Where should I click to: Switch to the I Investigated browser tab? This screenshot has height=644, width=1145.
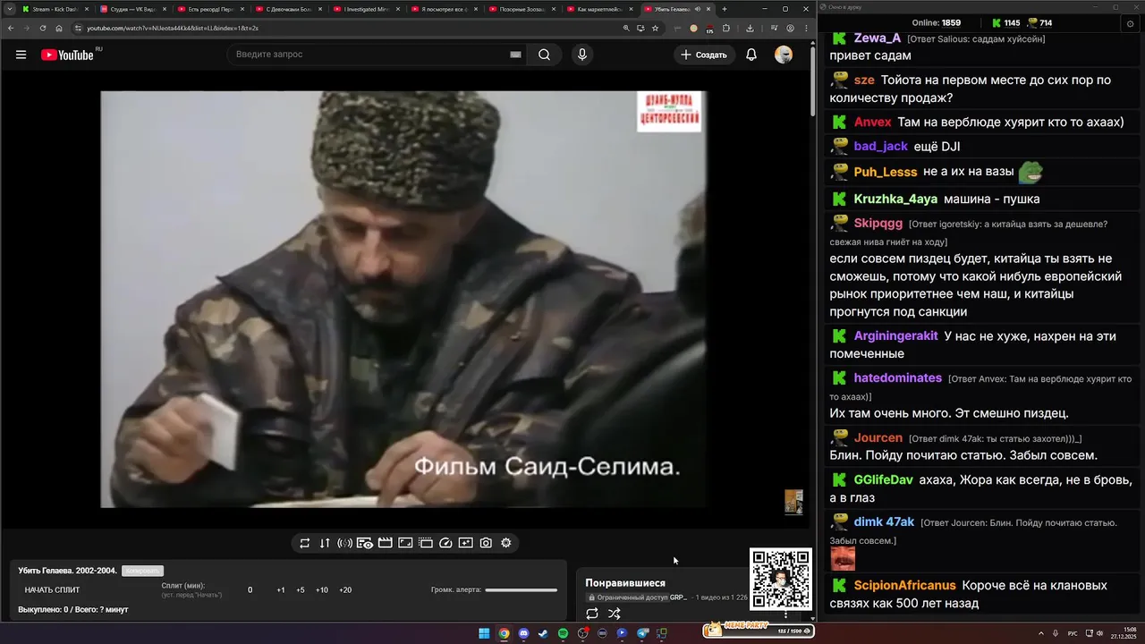(x=365, y=9)
